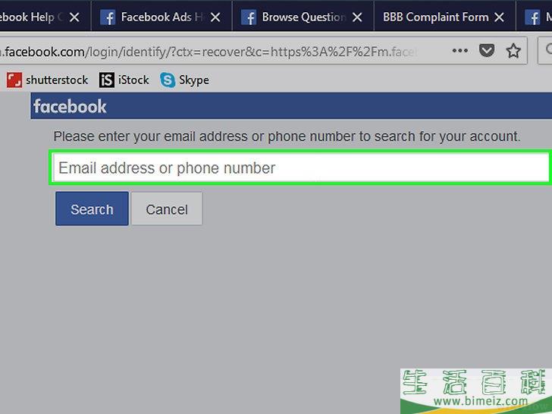Viewport: 552px width, 414px height.
Task: Click the facebook logo in header
Action: pyautogui.click(x=70, y=106)
